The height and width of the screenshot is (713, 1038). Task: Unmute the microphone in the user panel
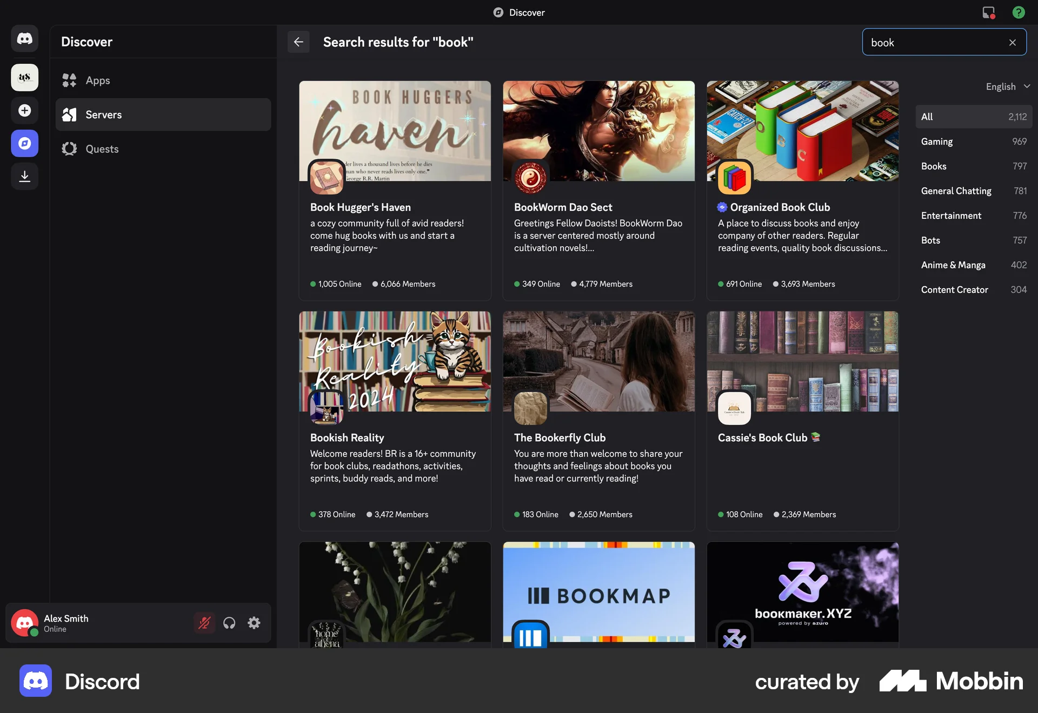pyautogui.click(x=204, y=623)
